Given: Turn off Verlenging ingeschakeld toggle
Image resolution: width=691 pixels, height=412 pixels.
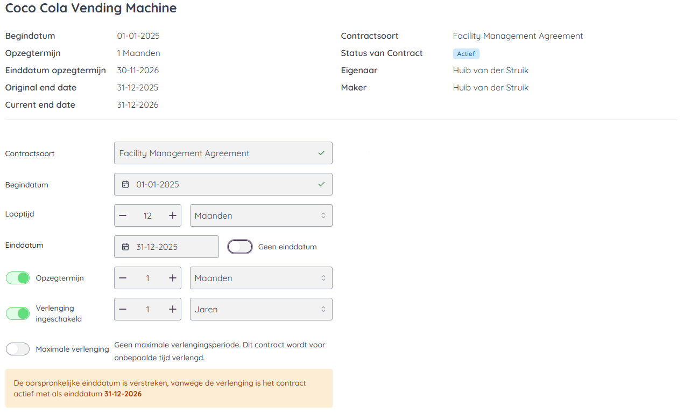Looking at the screenshot, I should [18, 313].
